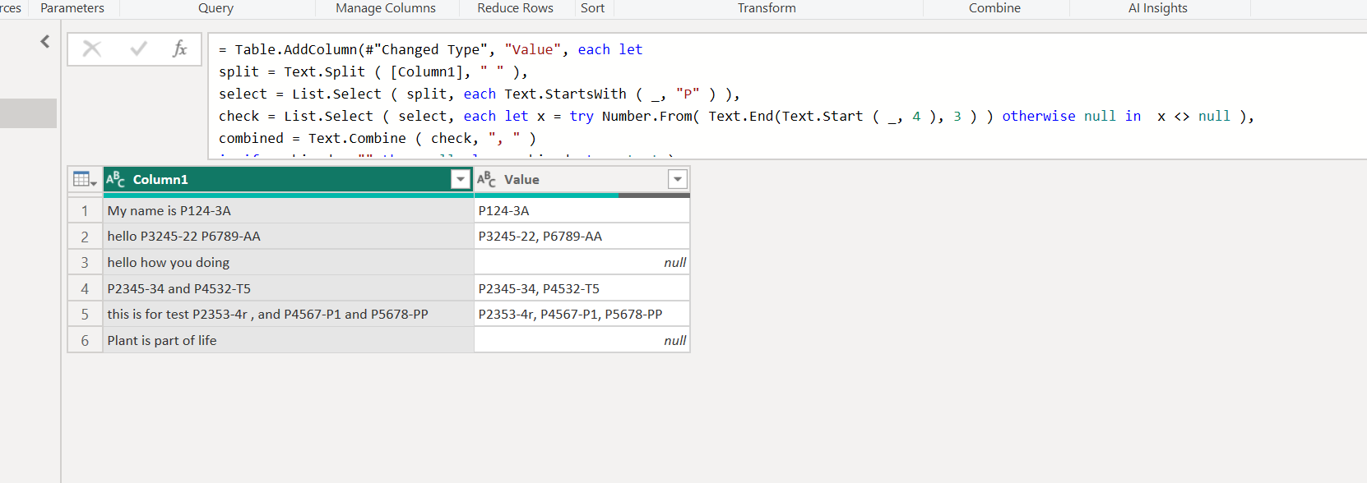Click the Parameters ribbon group label
1367x483 pixels.
point(72,8)
